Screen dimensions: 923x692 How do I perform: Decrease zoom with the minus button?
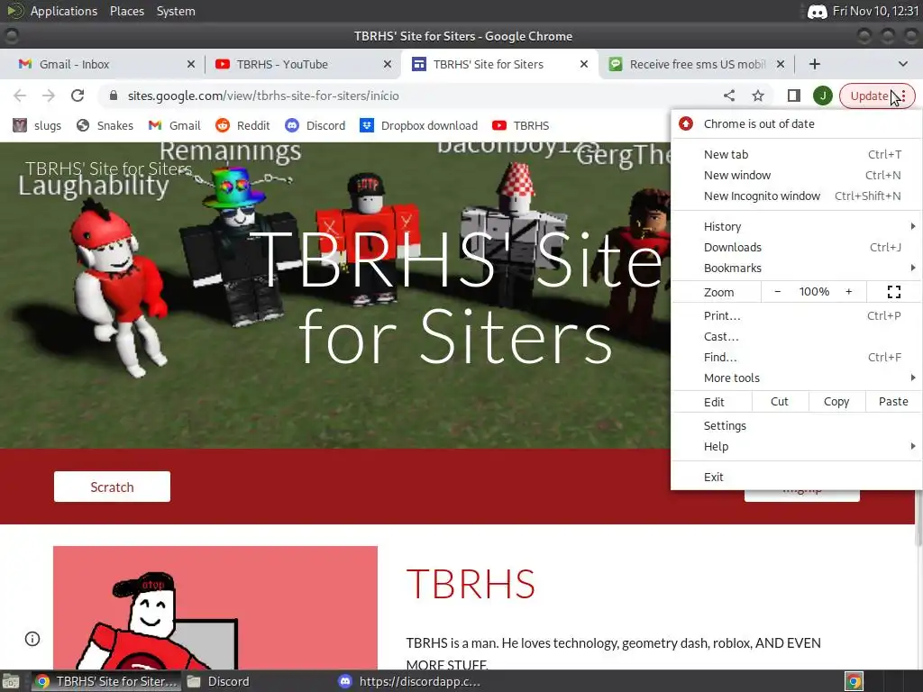coord(777,291)
